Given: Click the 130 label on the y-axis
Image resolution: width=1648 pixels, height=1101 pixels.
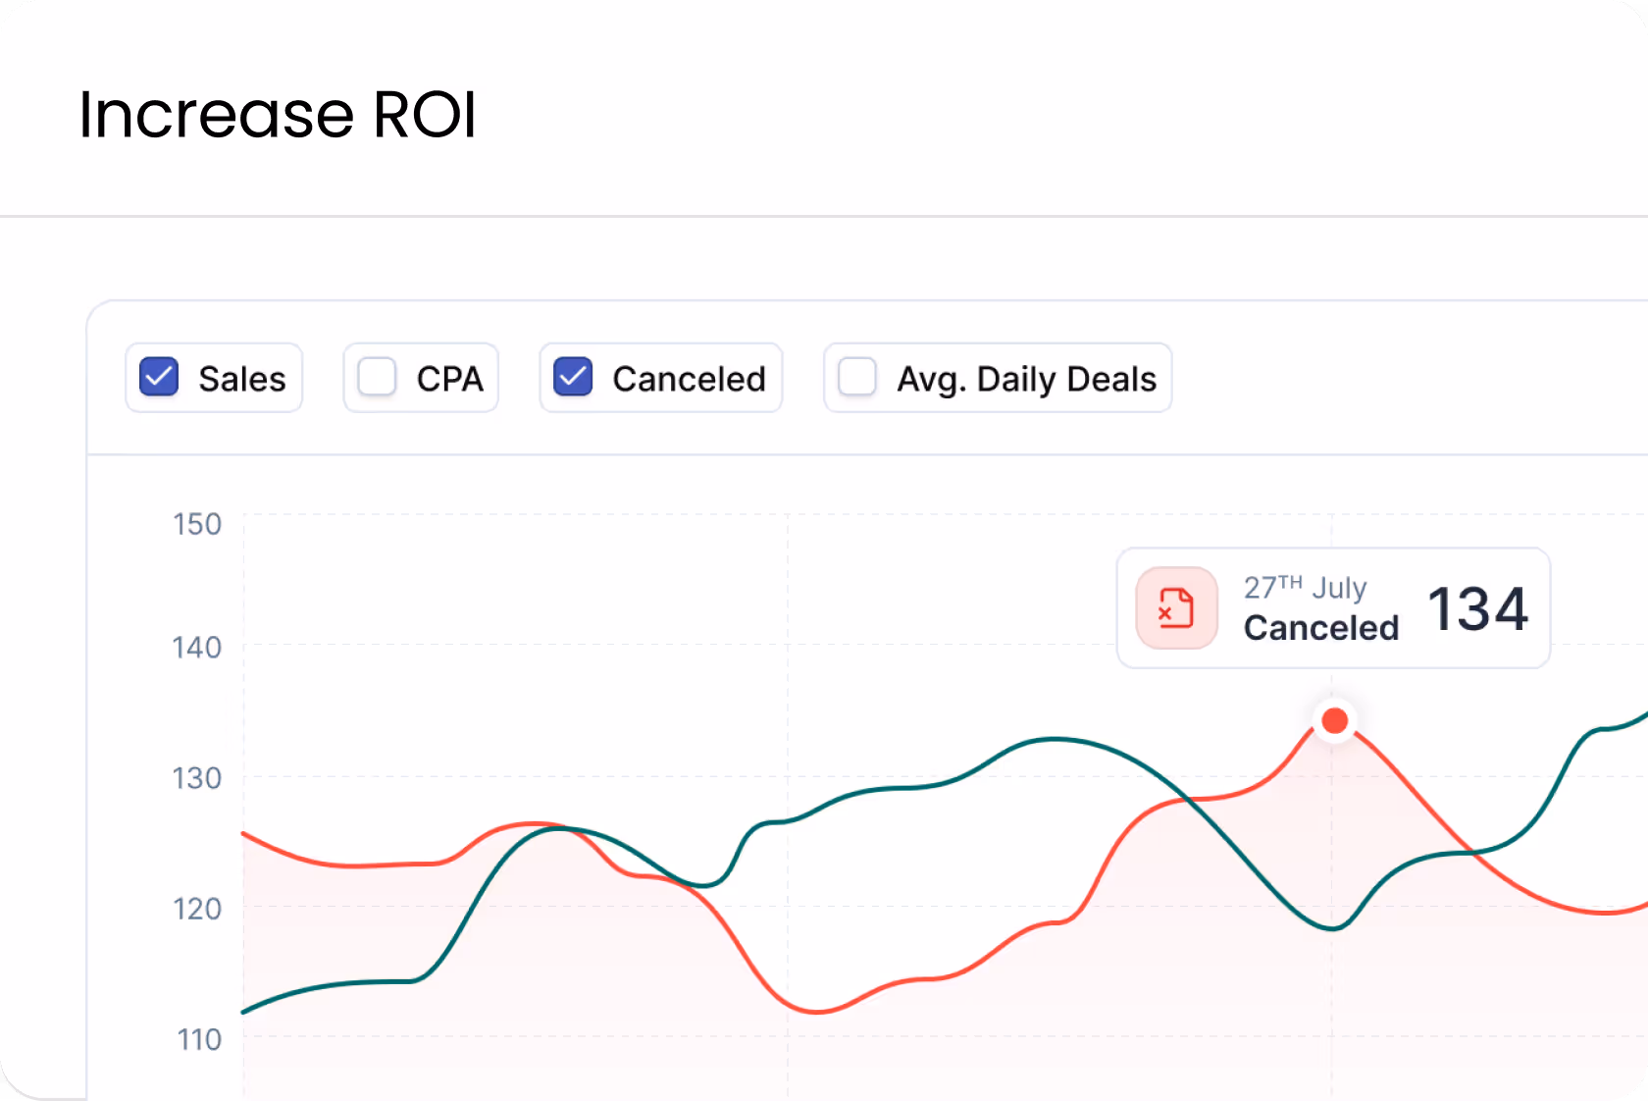Looking at the screenshot, I should 197,779.
